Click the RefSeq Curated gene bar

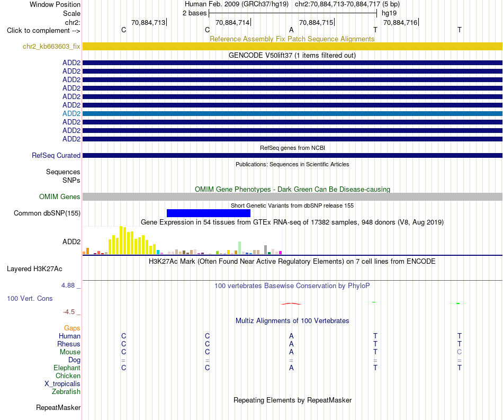pyautogui.click(x=292, y=155)
